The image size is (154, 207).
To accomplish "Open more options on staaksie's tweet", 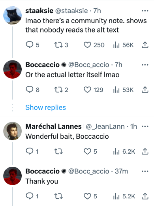I will pyautogui.click(x=145, y=11).
